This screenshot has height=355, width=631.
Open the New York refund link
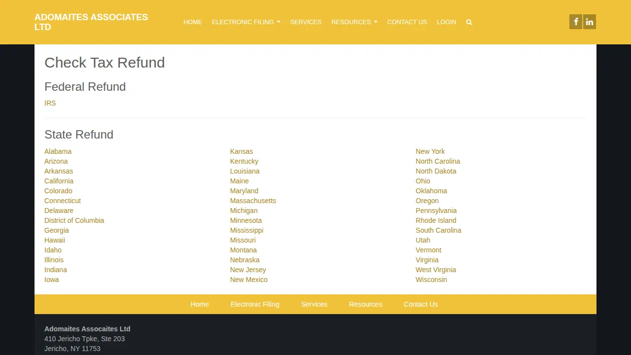430,151
